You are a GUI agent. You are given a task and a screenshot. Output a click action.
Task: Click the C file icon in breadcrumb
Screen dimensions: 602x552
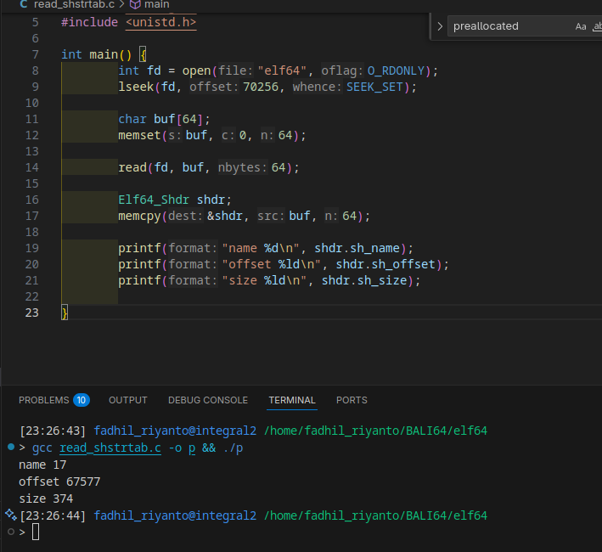[22, 4]
